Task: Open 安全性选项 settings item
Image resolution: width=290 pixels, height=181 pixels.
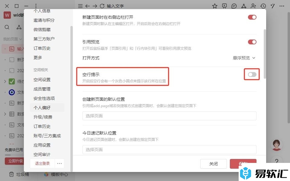Action: [x=44, y=98]
